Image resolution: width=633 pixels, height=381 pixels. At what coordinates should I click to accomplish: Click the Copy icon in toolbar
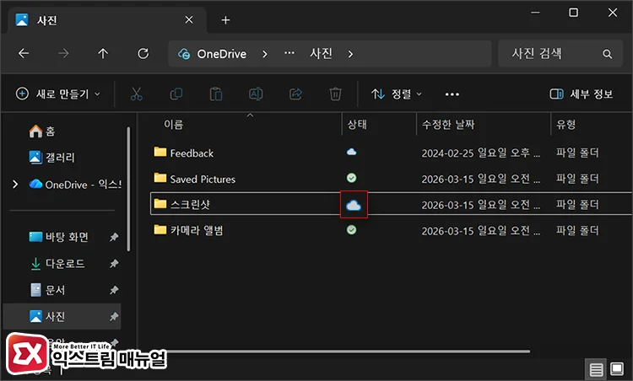pos(176,94)
